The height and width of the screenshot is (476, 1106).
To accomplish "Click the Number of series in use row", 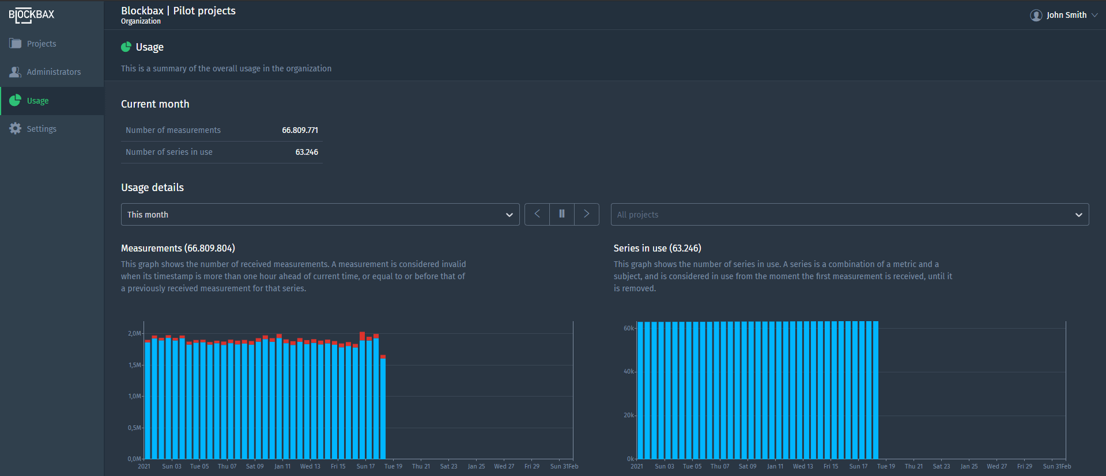I will point(221,152).
